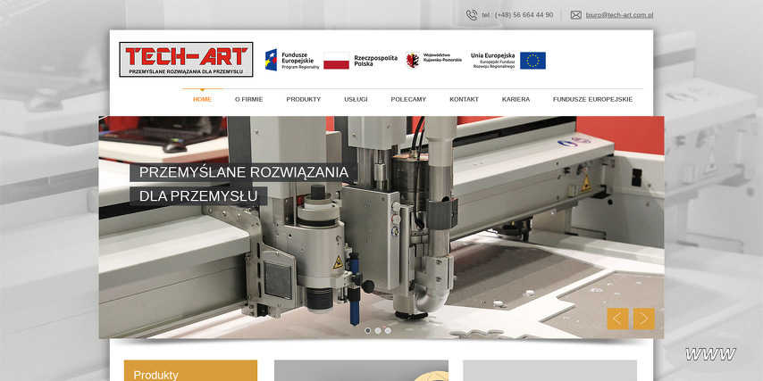Open the KONTAKT menu item
Screen dimensions: 763x381
(x=464, y=99)
